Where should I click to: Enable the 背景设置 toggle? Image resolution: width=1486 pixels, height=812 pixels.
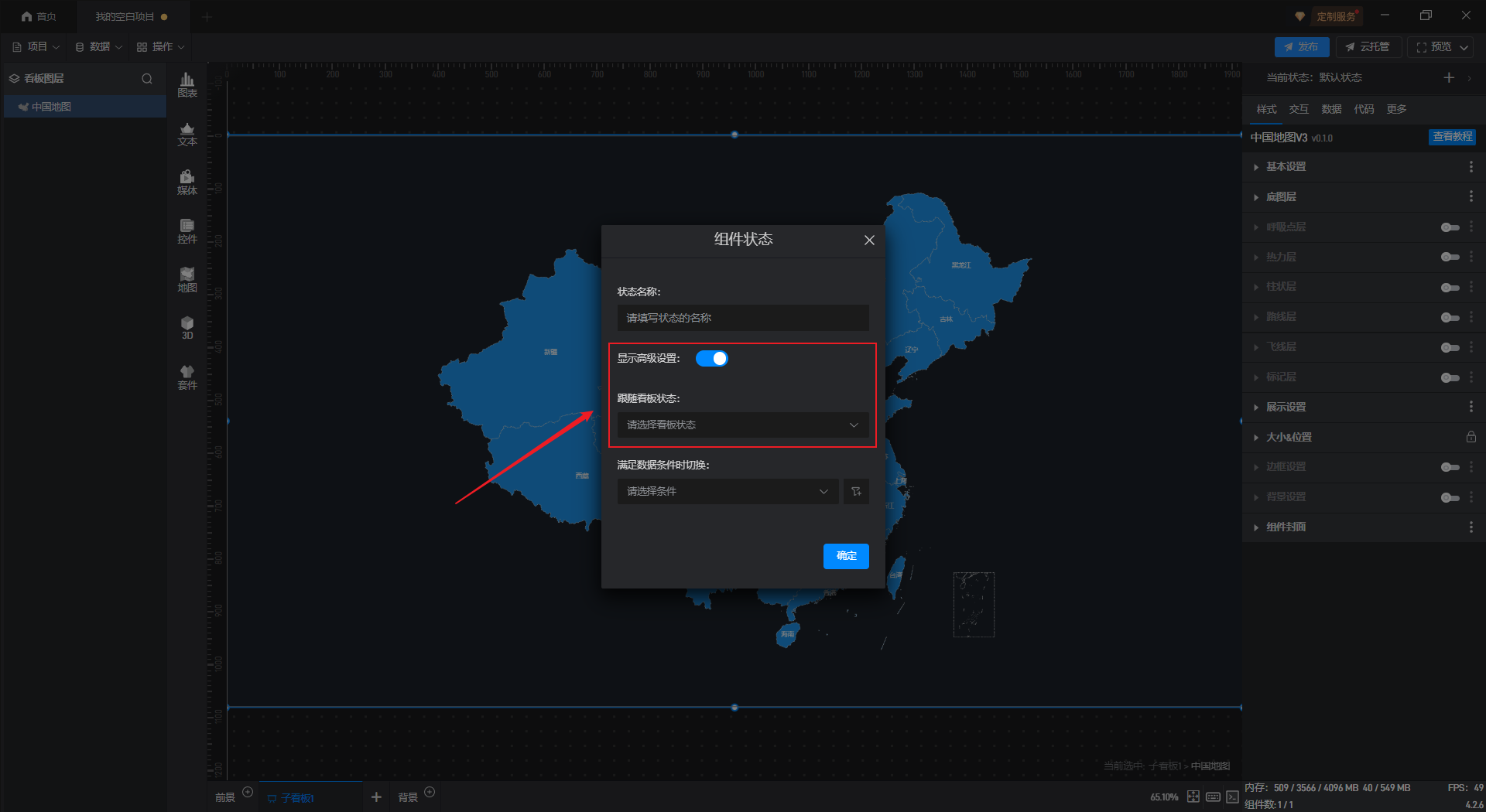[1450, 497]
